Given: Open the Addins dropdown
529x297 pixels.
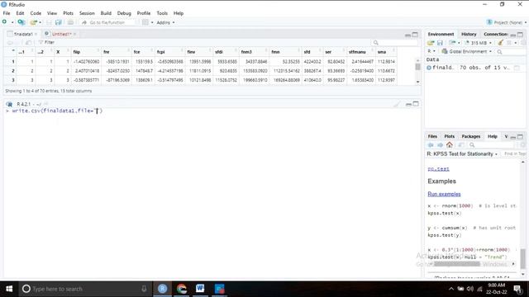Looking at the screenshot, I should tap(165, 22).
